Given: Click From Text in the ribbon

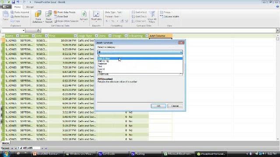Looking at the screenshot, I should click(x=61, y=17).
